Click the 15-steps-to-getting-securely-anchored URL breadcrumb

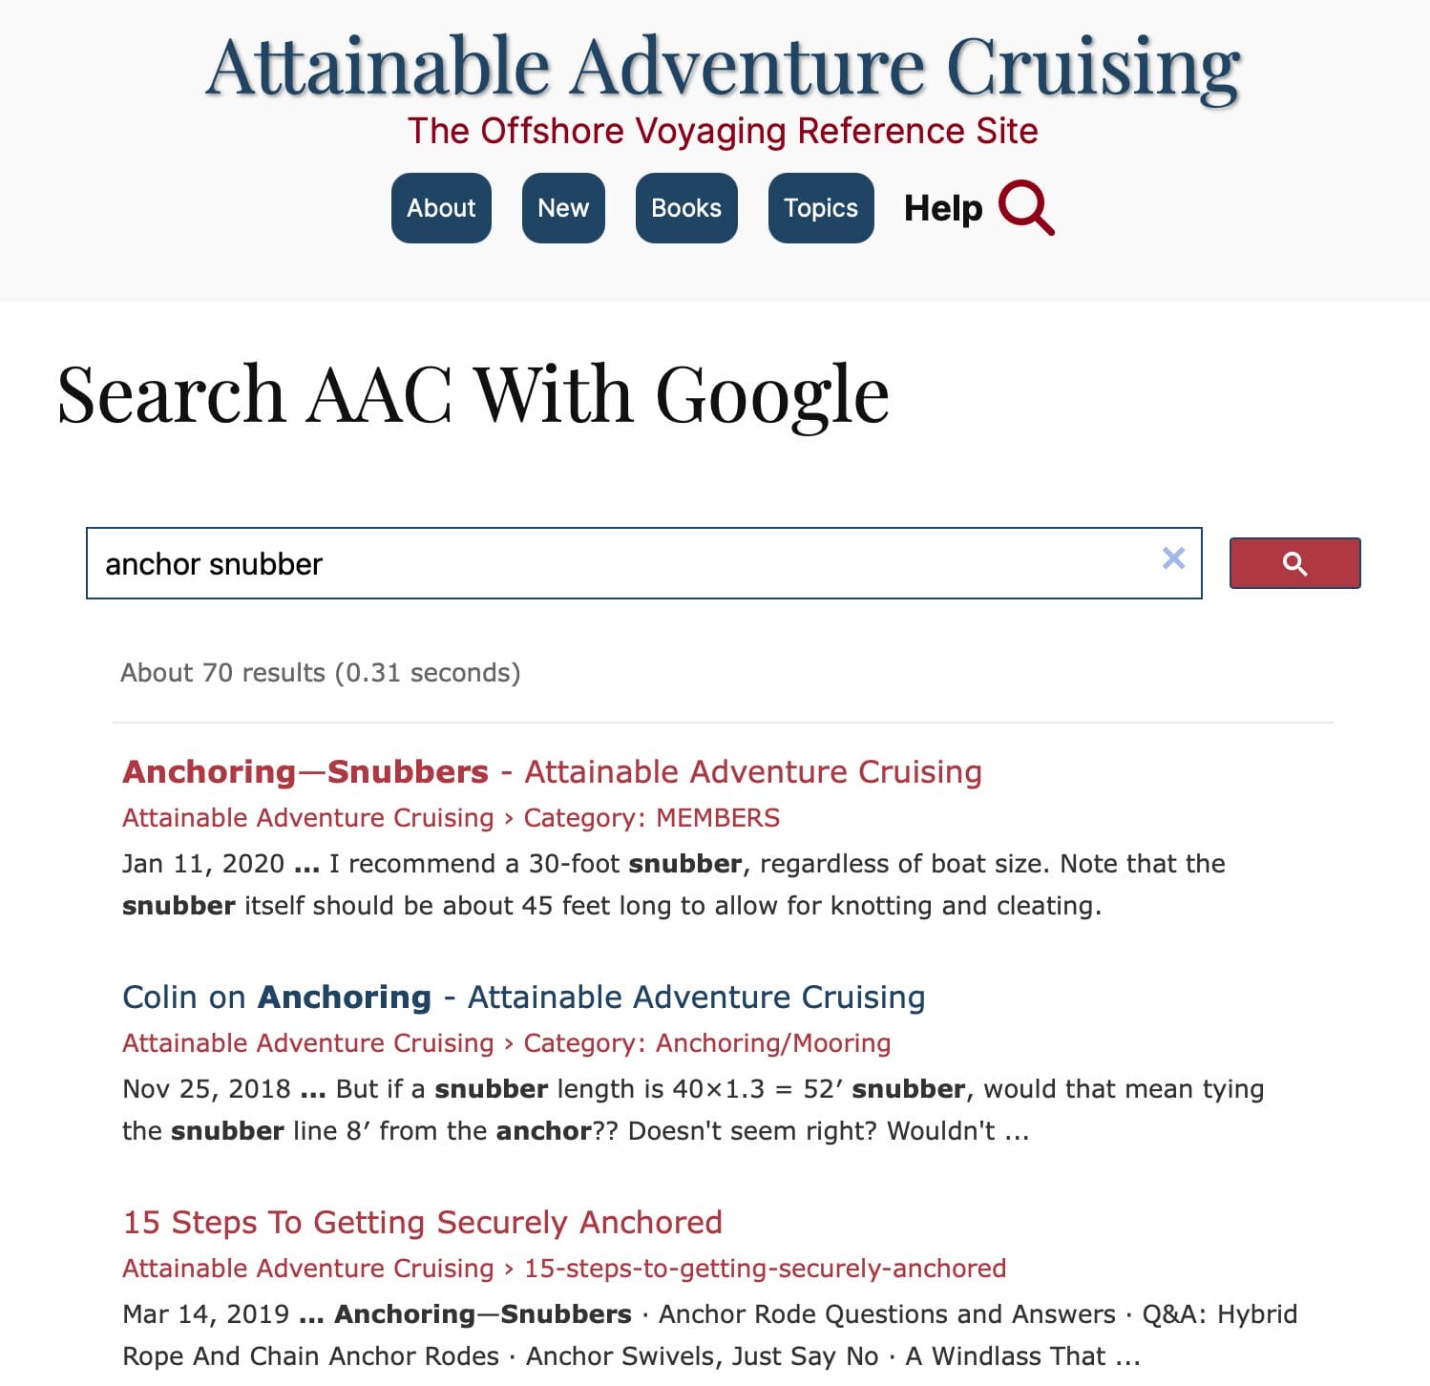tap(765, 1269)
